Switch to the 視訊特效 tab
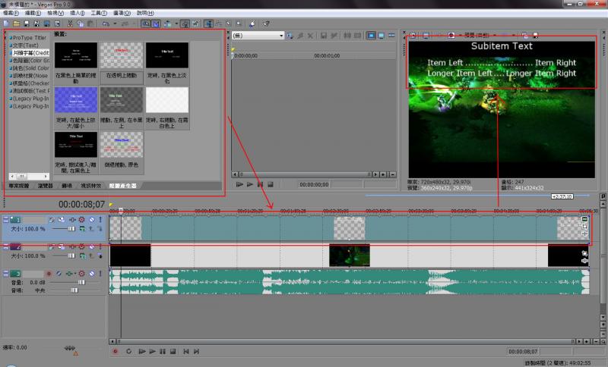Viewport: 608px width, 367px height. [90, 185]
